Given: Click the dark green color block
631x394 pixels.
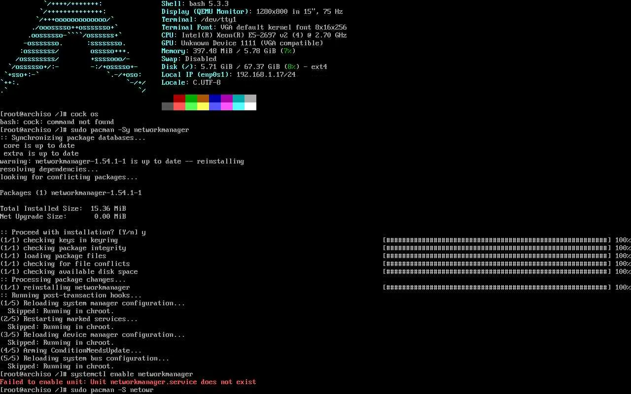Looking at the screenshot, I should pos(191,98).
